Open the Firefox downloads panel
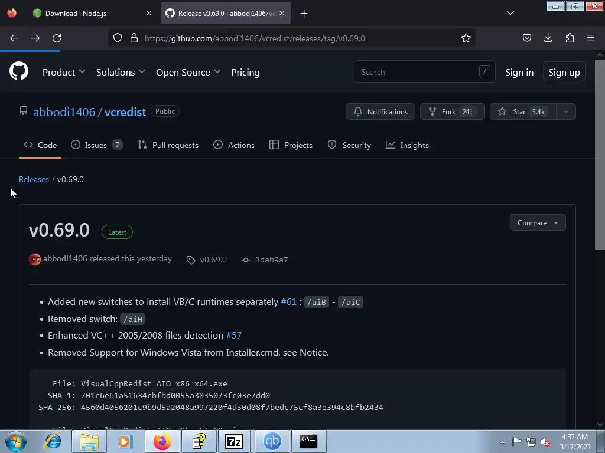605x453 pixels. 548,38
